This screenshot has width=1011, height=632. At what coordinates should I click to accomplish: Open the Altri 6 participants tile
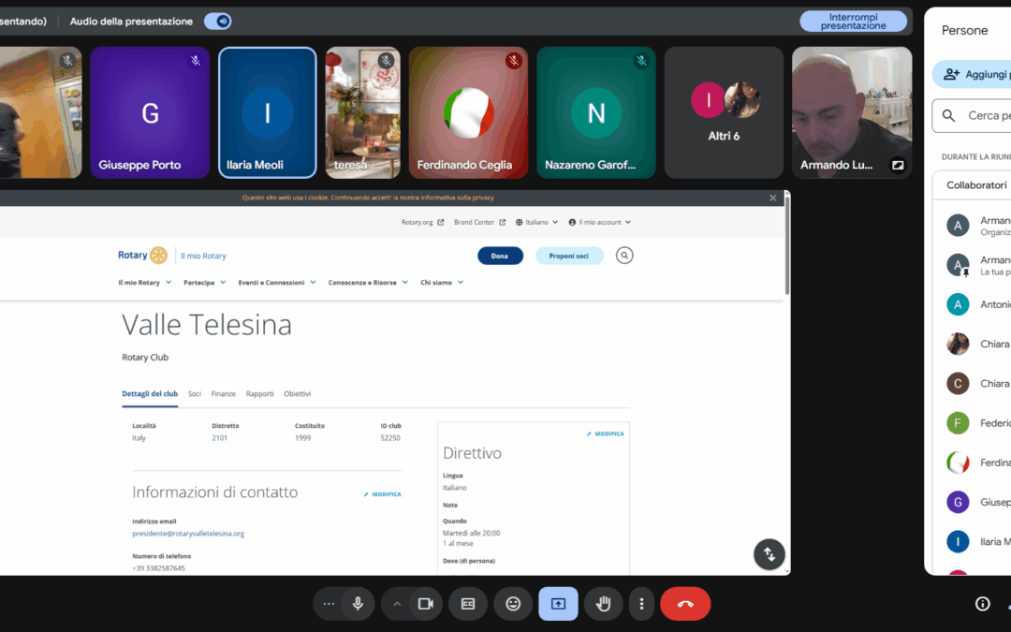coord(724,112)
